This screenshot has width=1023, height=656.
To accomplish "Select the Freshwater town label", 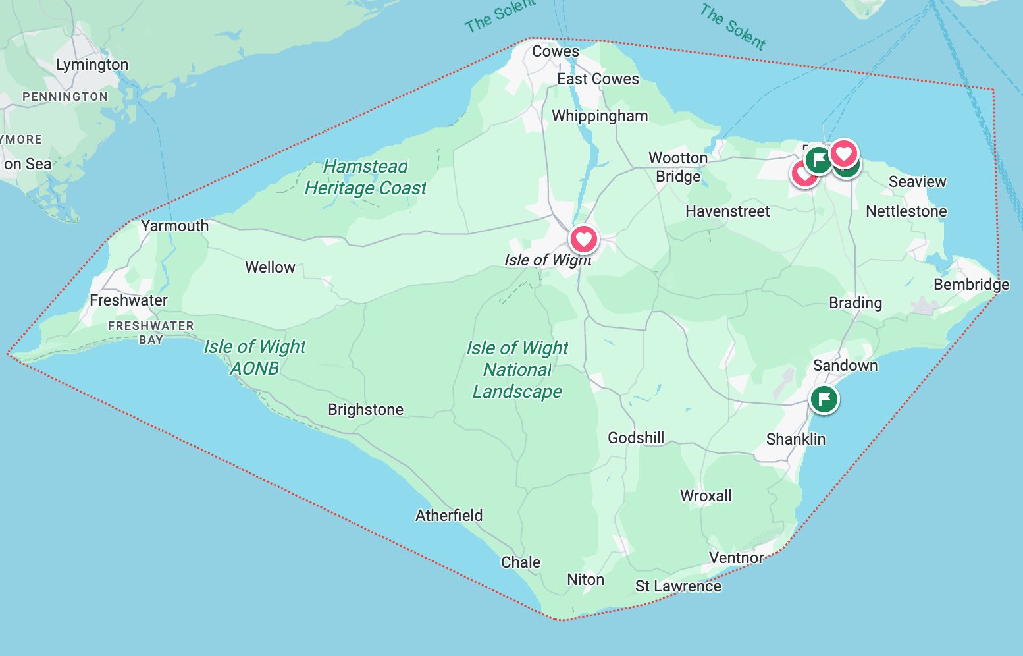I will [128, 300].
